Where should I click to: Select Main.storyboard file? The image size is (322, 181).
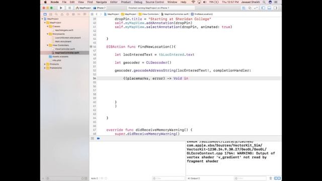pyautogui.click(x=63, y=41)
